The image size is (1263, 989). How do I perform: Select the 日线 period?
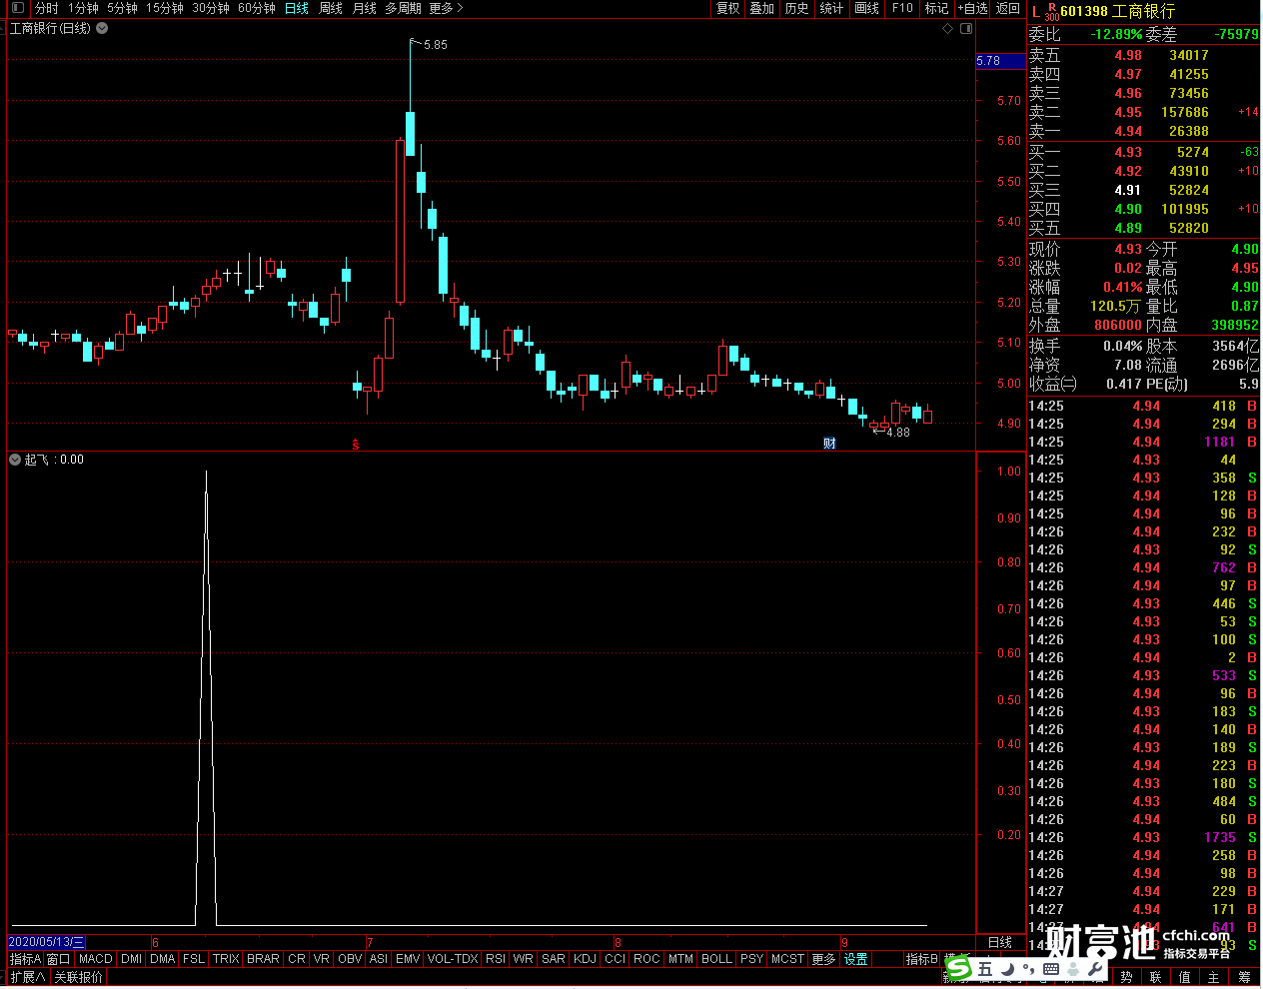[x=297, y=8]
